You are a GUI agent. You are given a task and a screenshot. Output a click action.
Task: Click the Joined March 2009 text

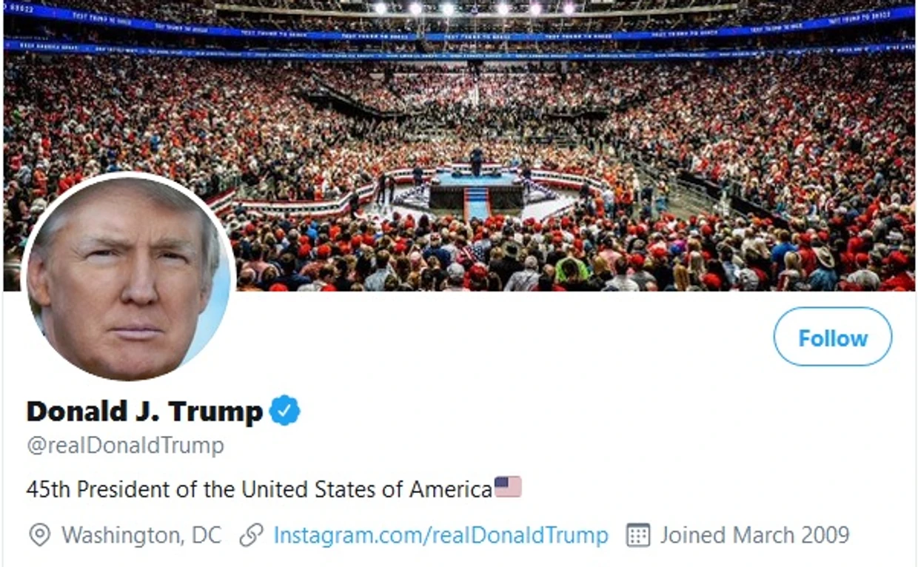click(754, 535)
